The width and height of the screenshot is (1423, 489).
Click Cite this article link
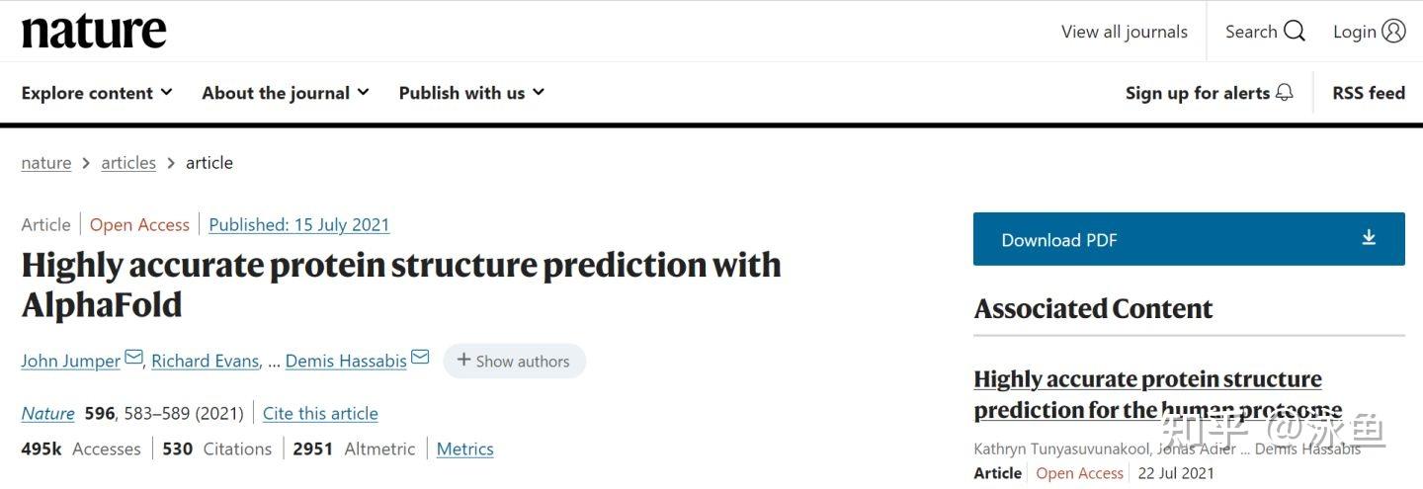click(x=320, y=413)
